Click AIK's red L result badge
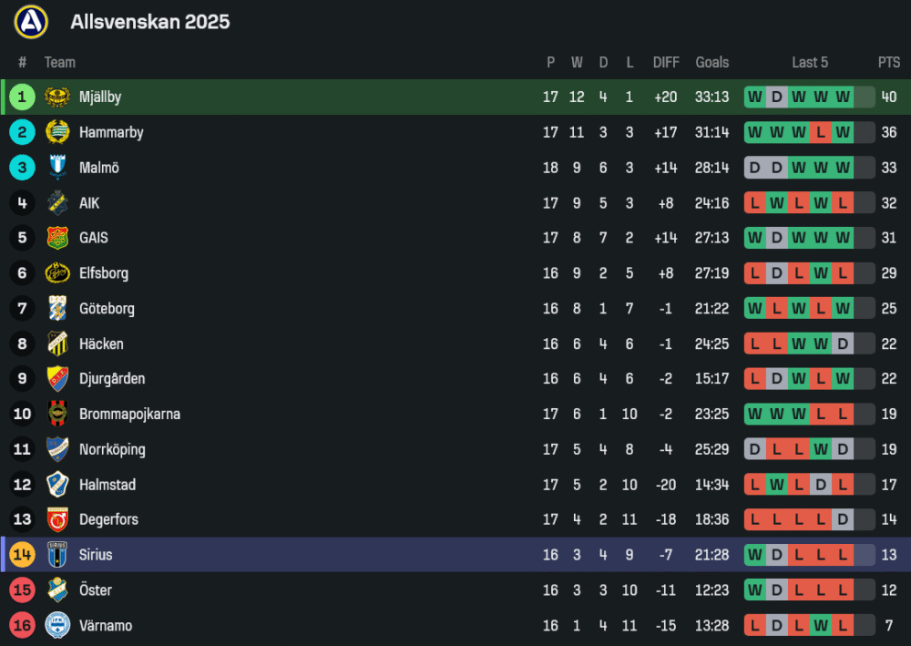911x646 pixels. point(755,203)
